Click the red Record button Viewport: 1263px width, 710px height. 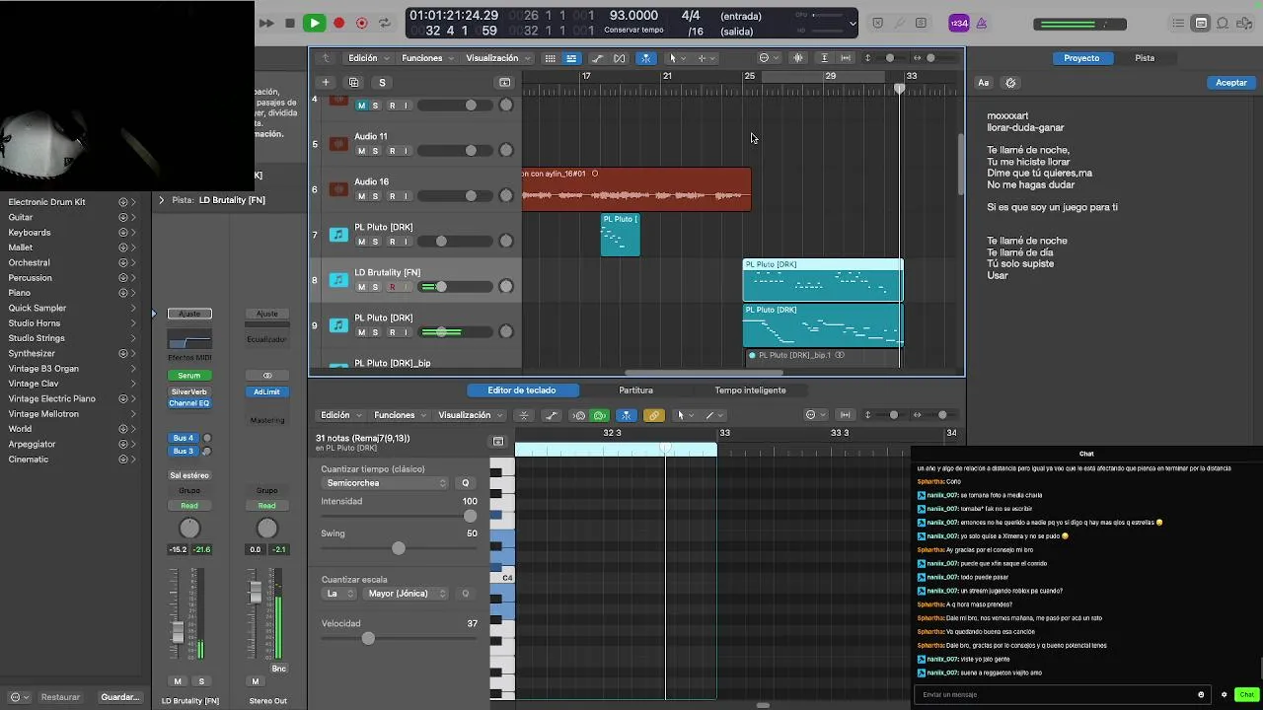point(338,23)
